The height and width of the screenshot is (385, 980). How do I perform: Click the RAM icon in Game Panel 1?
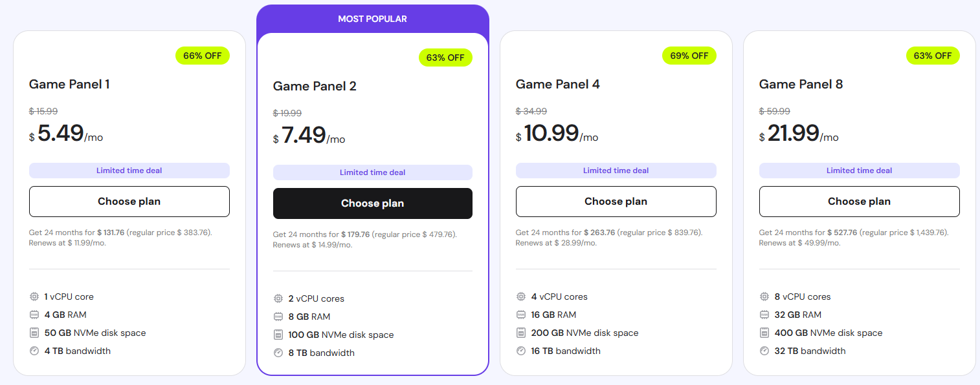[34, 315]
